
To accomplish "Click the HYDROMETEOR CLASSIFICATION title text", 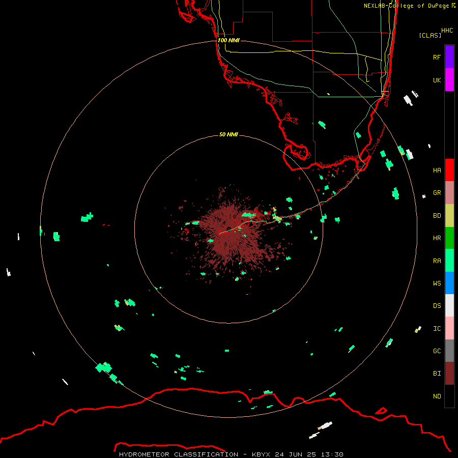I will (179, 454).
